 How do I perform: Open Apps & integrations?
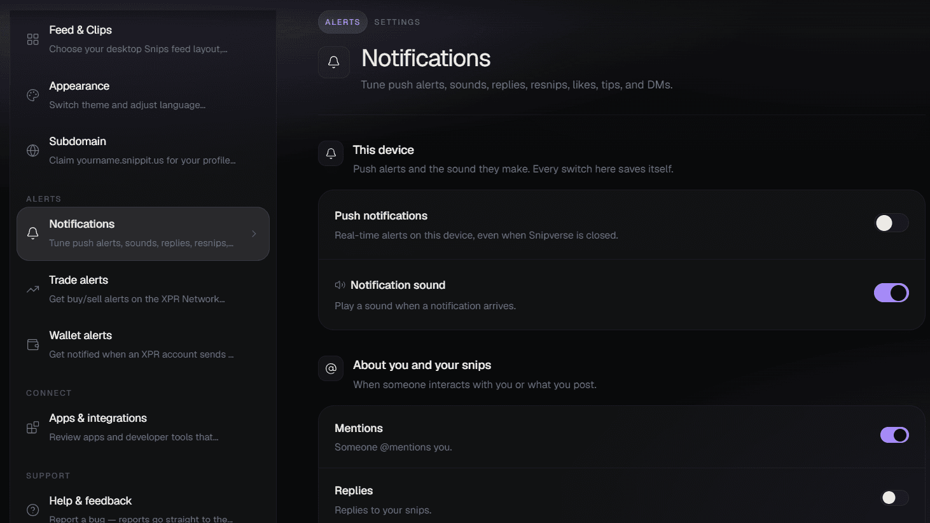[x=143, y=428]
